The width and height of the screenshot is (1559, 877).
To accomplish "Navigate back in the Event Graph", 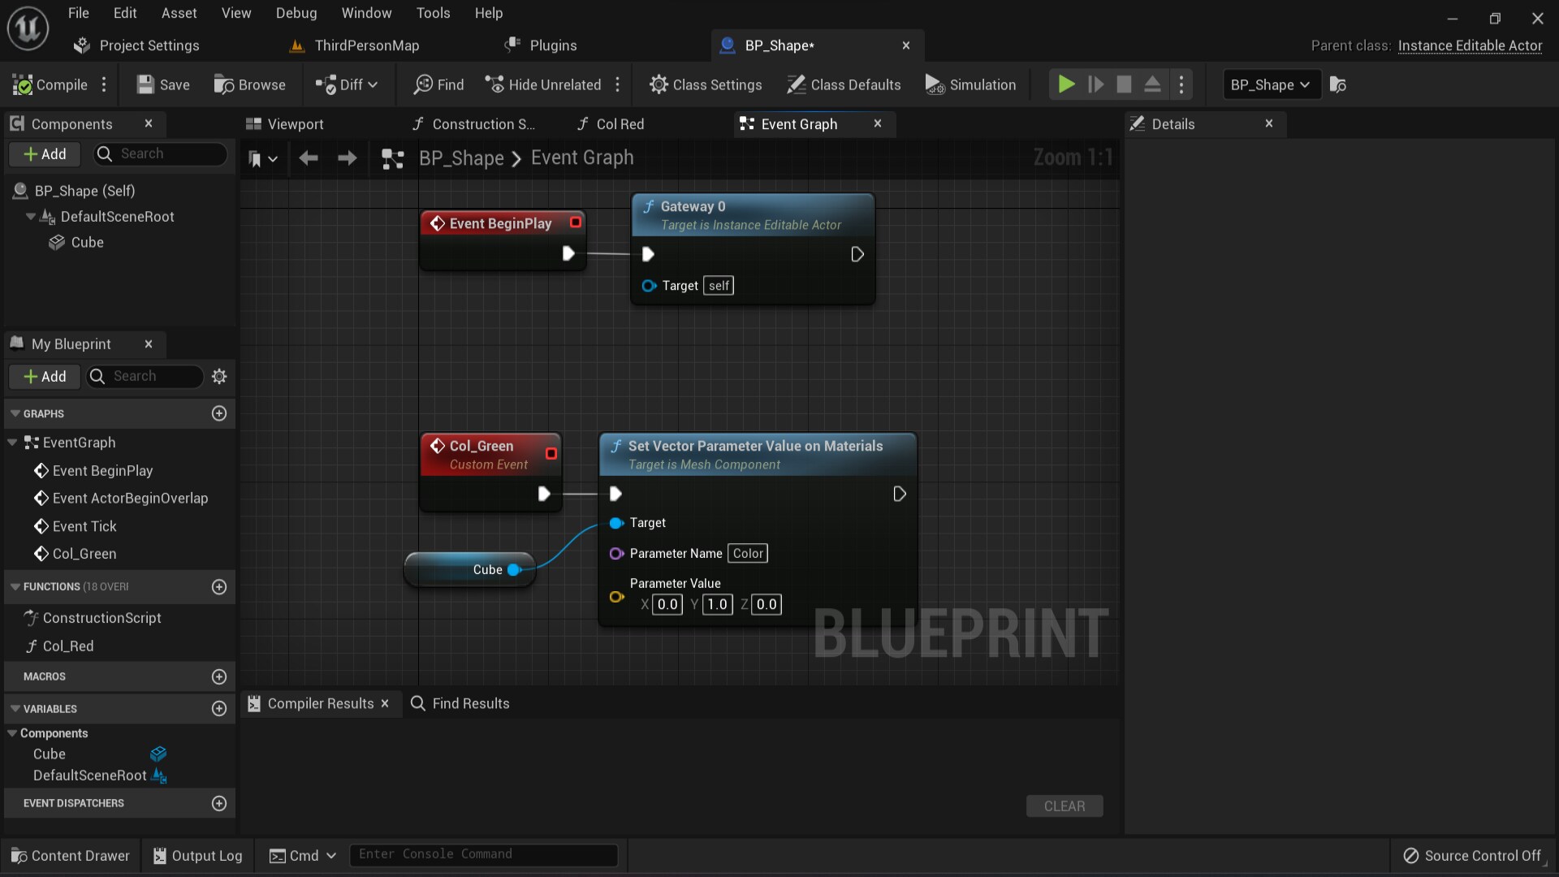I will pyautogui.click(x=309, y=158).
